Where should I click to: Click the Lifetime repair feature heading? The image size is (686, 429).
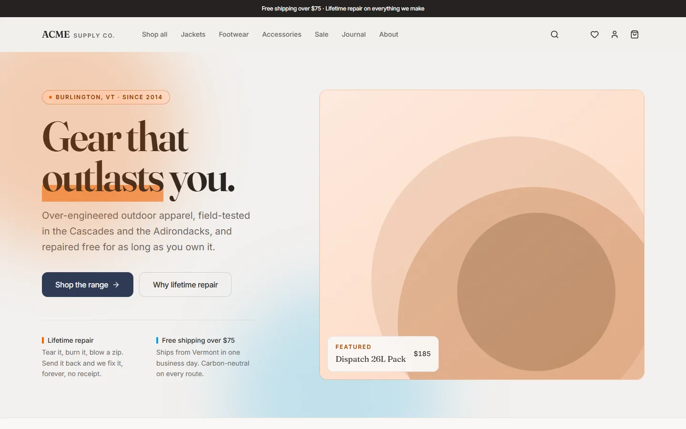[71, 340]
